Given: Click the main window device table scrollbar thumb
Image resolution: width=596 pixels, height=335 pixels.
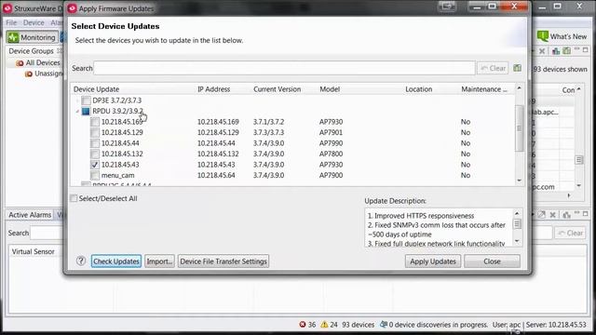Looking at the screenshot, I should coord(578,159).
